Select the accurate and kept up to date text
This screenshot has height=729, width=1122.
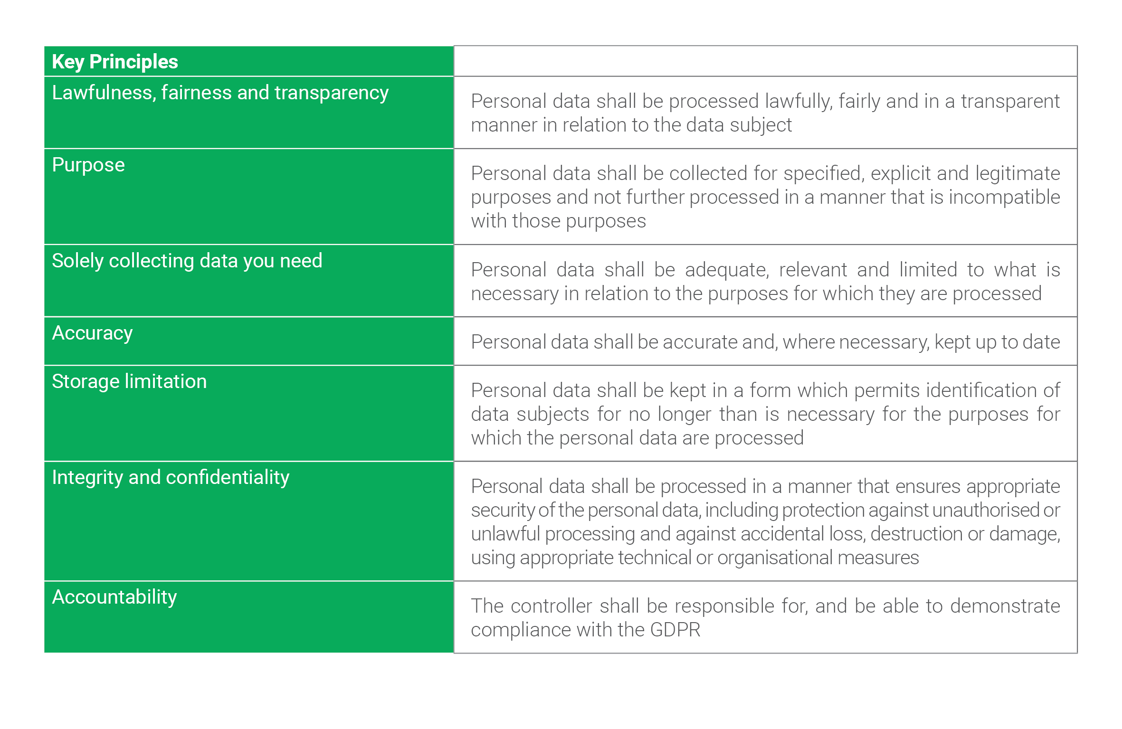click(x=765, y=342)
